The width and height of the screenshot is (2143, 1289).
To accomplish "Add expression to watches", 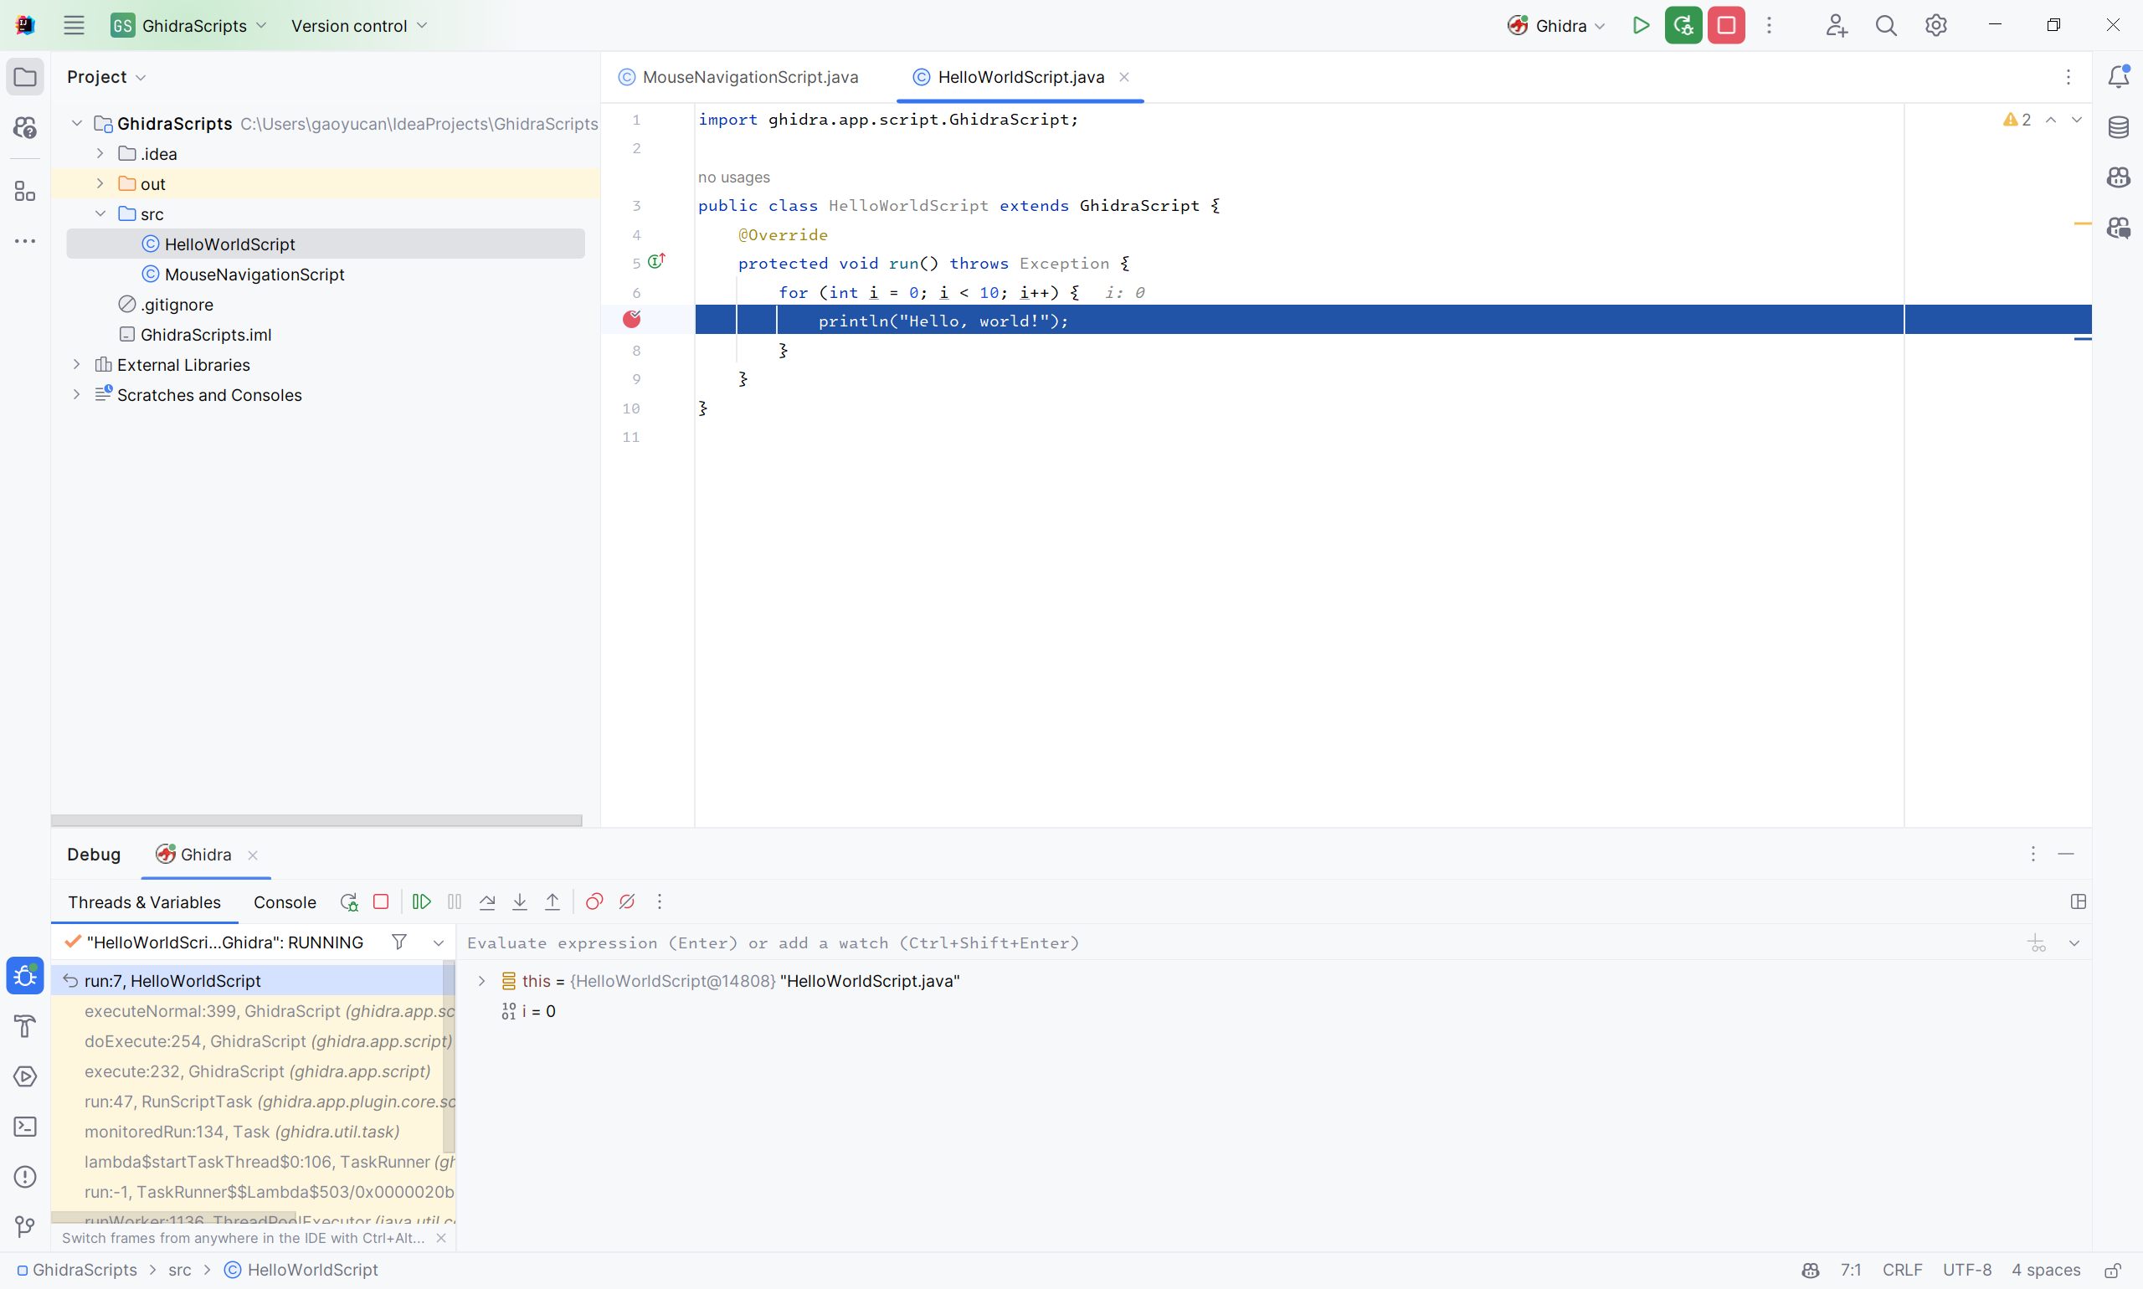I will tap(2036, 942).
